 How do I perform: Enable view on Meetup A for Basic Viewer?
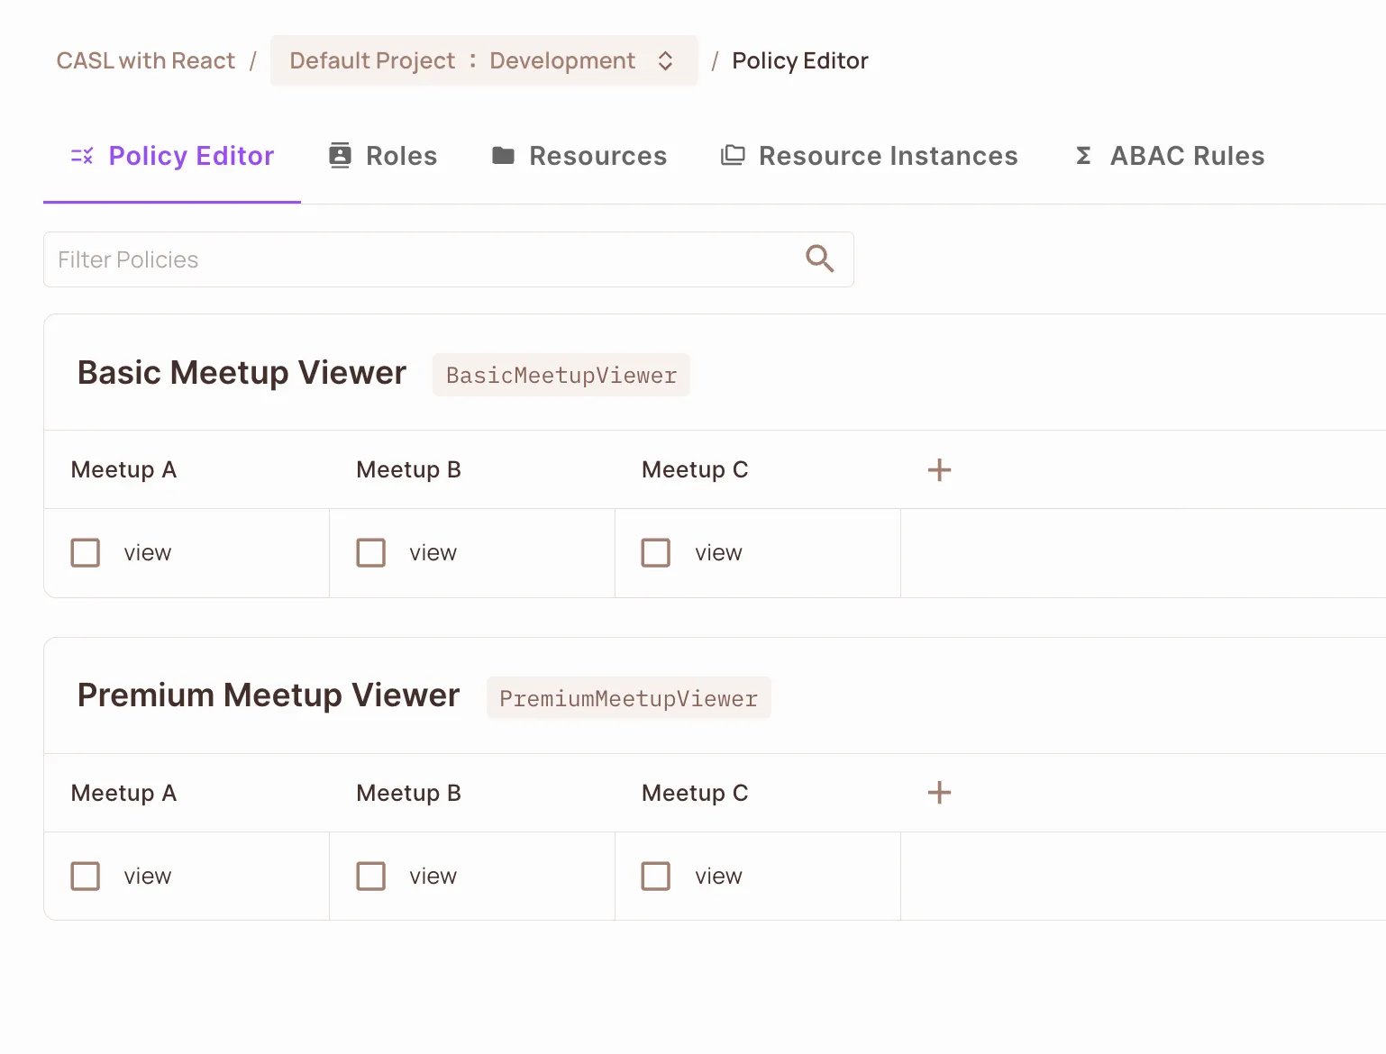(86, 553)
